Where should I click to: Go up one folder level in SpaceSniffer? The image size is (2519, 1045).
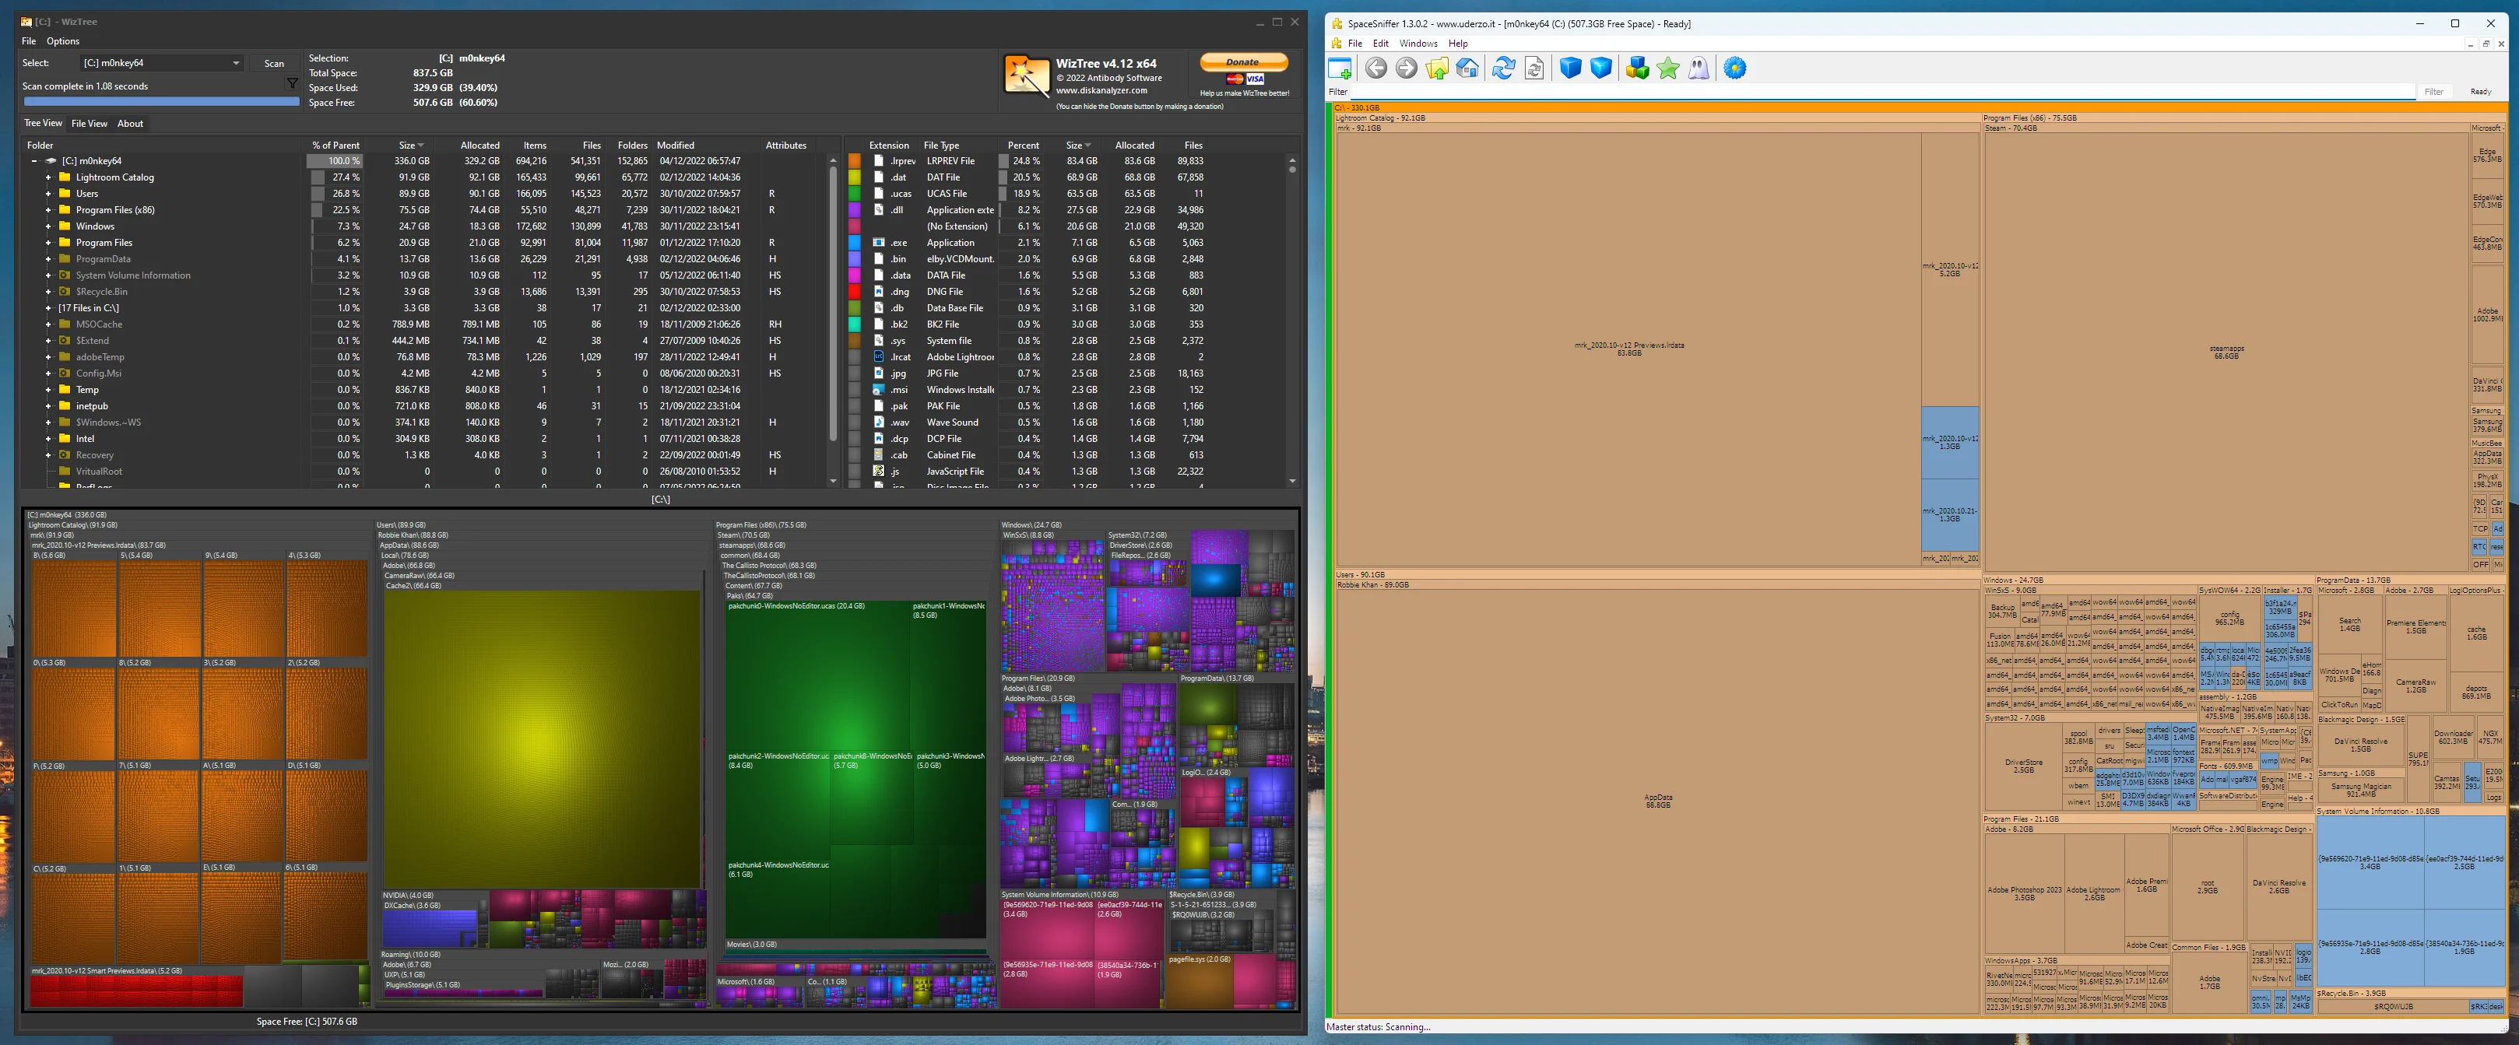pos(1438,68)
